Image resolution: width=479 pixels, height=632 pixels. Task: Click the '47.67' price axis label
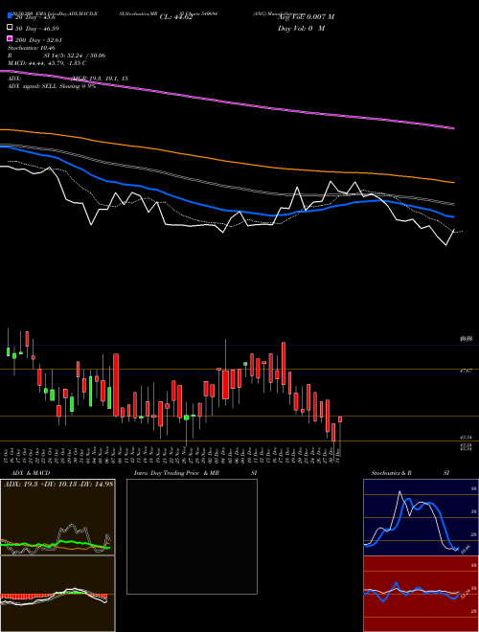[466, 371]
